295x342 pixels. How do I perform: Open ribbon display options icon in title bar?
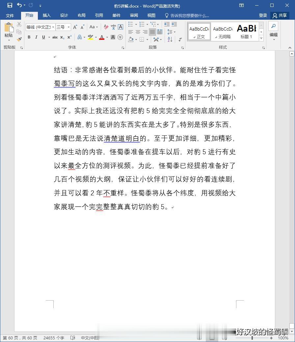coord(242,5)
